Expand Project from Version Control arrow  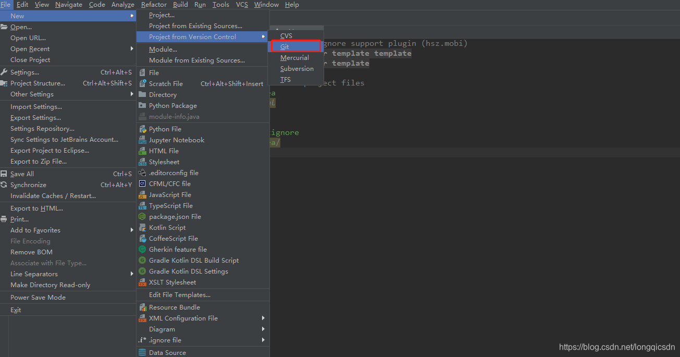click(x=264, y=37)
